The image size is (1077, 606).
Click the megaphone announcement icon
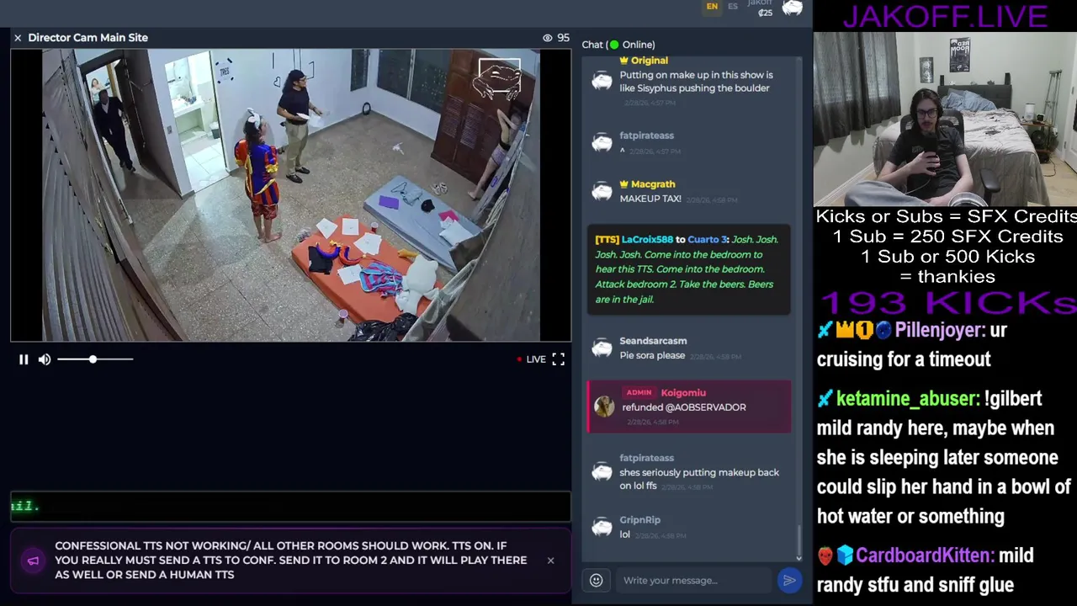click(33, 561)
